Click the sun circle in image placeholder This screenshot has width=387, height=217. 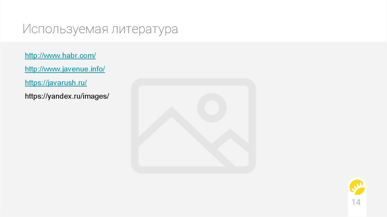pyautogui.click(x=212, y=108)
